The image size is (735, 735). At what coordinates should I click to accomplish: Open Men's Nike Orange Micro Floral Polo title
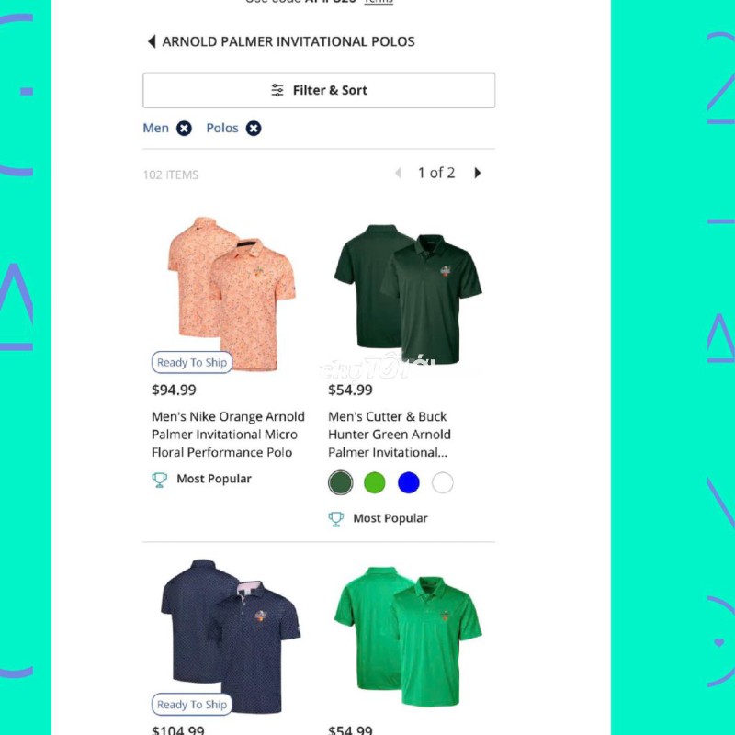click(228, 435)
